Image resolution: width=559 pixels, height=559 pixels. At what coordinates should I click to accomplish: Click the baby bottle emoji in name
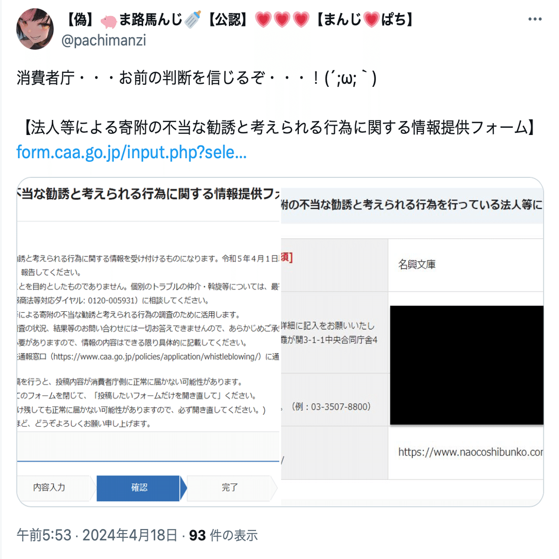[193, 19]
